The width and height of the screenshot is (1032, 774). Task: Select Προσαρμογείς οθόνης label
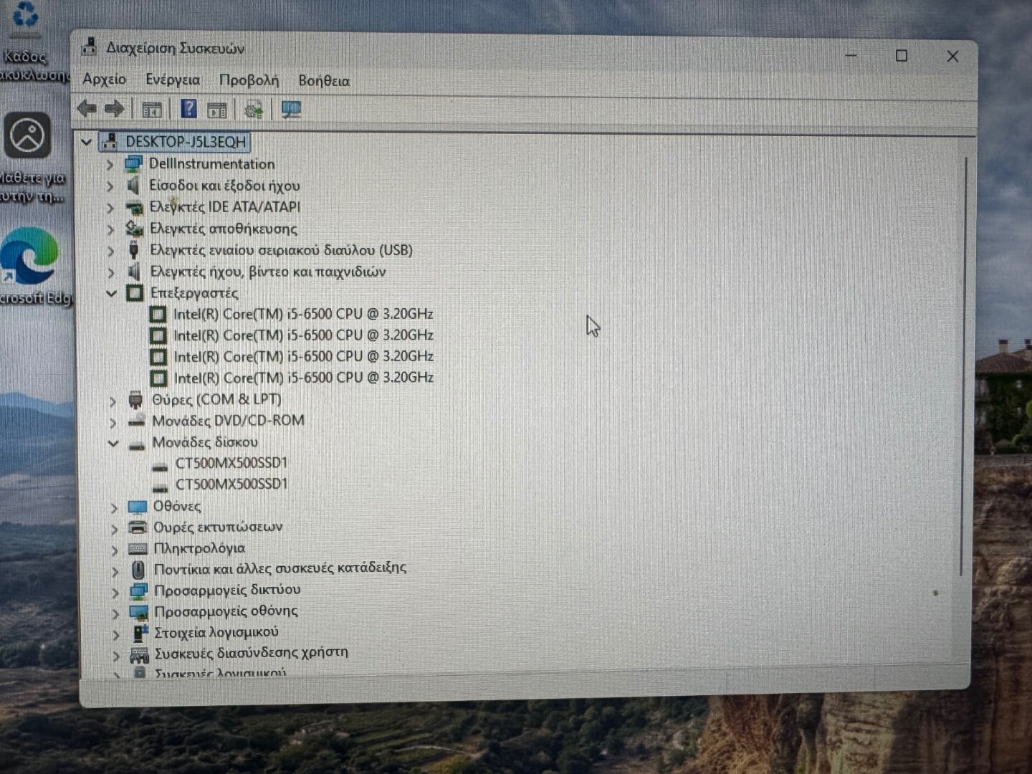pos(226,611)
